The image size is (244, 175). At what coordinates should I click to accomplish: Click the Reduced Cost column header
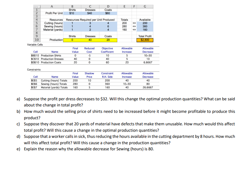(x=89, y=50)
